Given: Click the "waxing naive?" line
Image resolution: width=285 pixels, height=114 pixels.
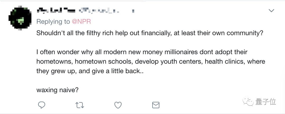Looking at the screenshot, I should 57,90.
